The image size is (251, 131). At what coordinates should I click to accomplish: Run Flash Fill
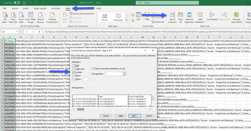180,17
